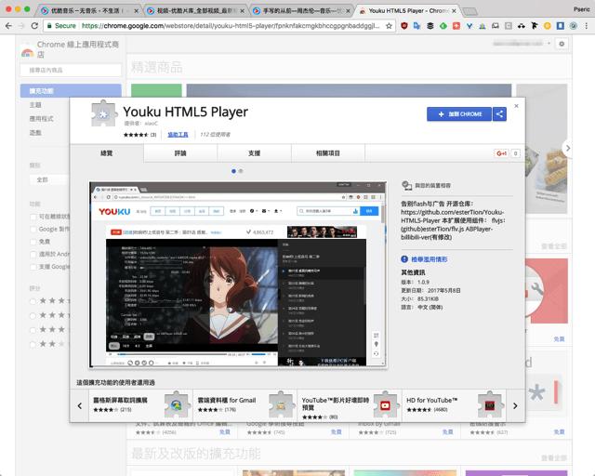
Task: Click the report abuse link
Action: coord(430,259)
